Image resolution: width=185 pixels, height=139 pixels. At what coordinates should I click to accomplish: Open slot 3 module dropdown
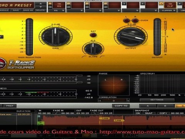(x=93, y=10)
